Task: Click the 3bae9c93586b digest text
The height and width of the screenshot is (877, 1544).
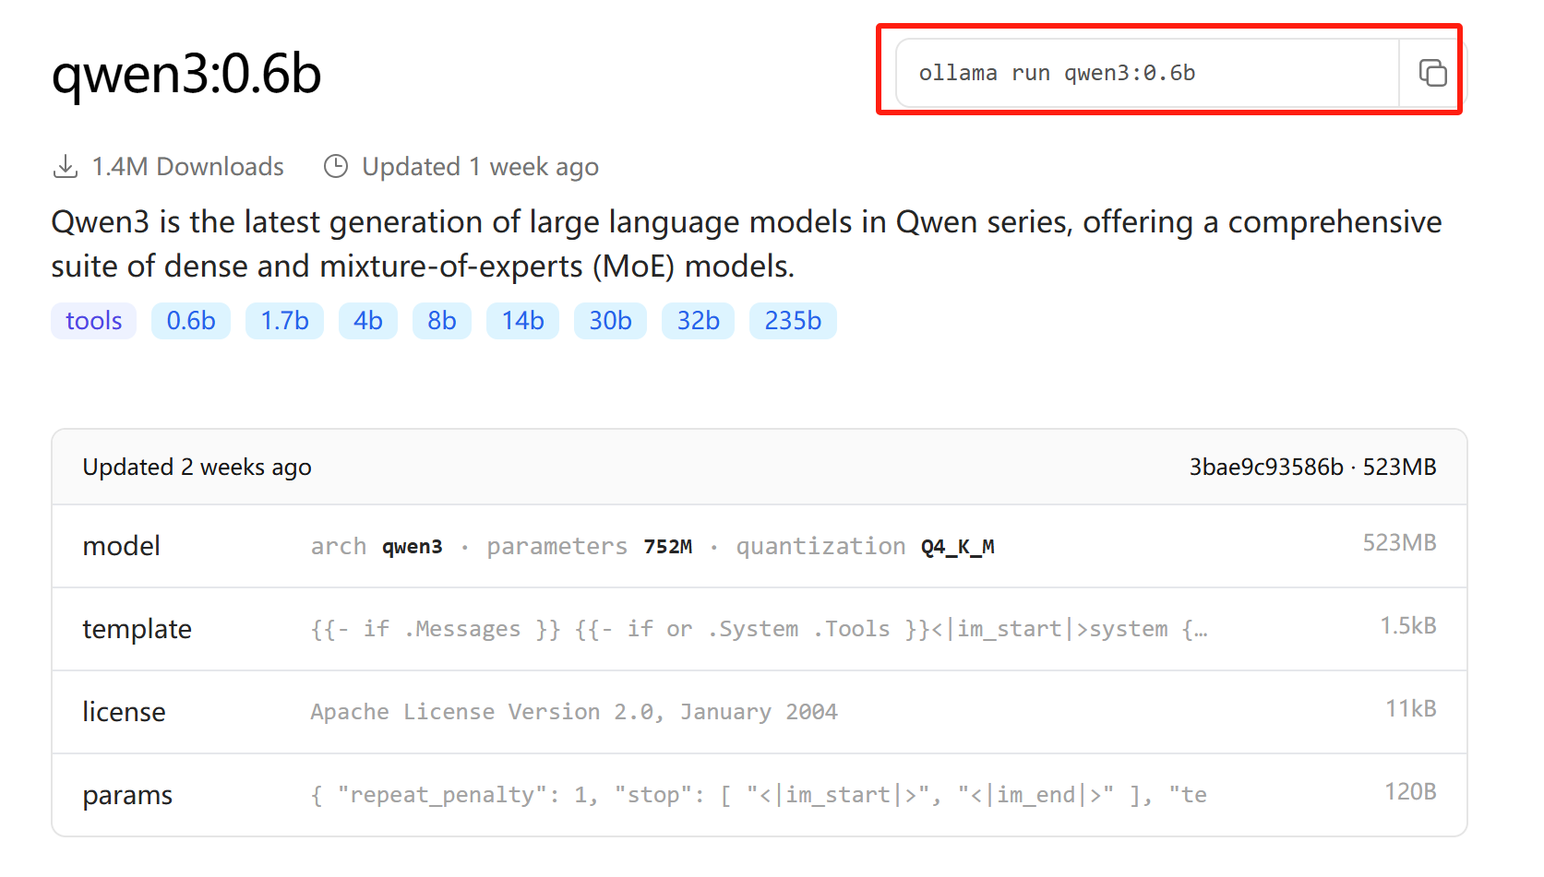Action: click(1265, 468)
